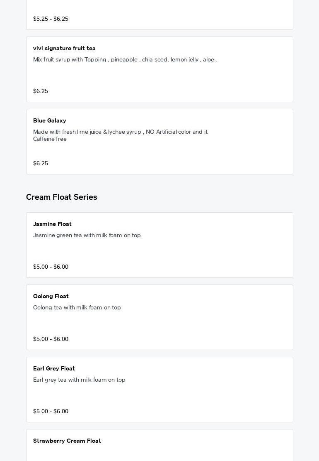Select the $6.25 price under vivi signature fruit tea

click(x=41, y=91)
